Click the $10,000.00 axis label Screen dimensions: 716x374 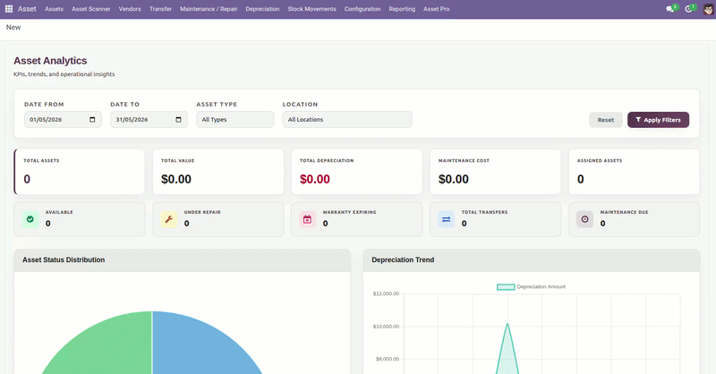tap(386, 327)
